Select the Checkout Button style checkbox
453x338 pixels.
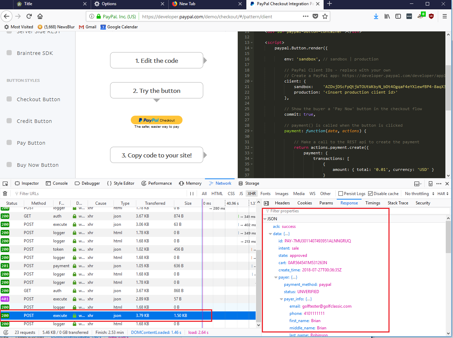9,99
